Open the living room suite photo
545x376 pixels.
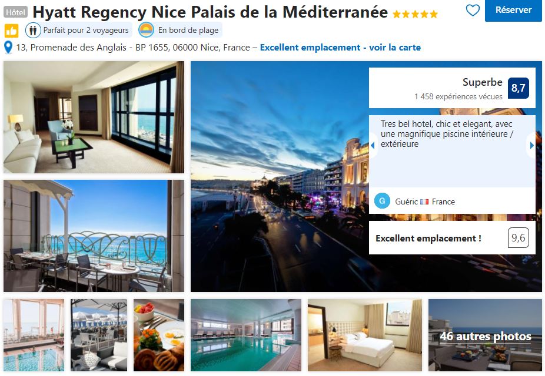coord(94,117)
